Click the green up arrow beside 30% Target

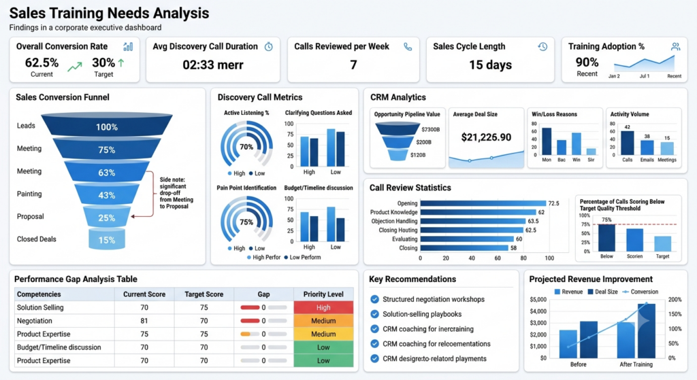(121, 63)
